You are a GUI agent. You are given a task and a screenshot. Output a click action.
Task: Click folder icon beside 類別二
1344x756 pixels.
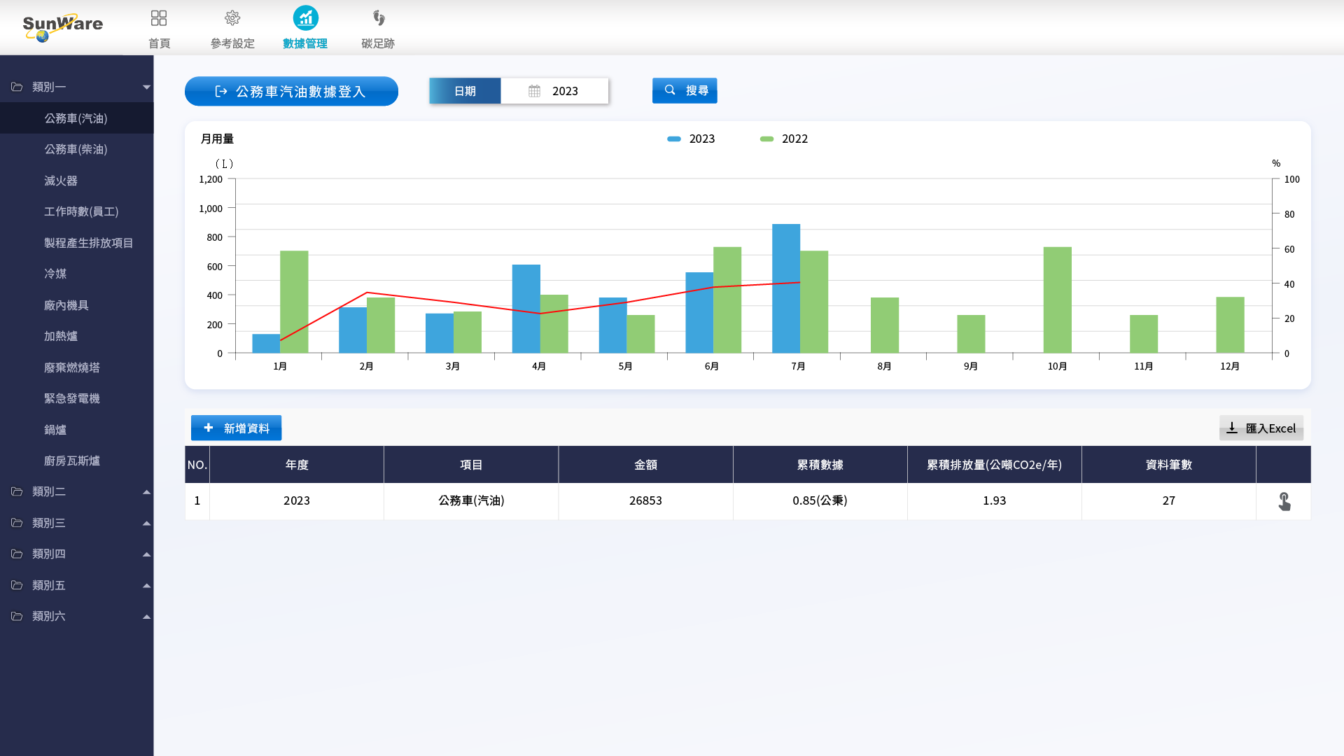[x=17, y=491]
